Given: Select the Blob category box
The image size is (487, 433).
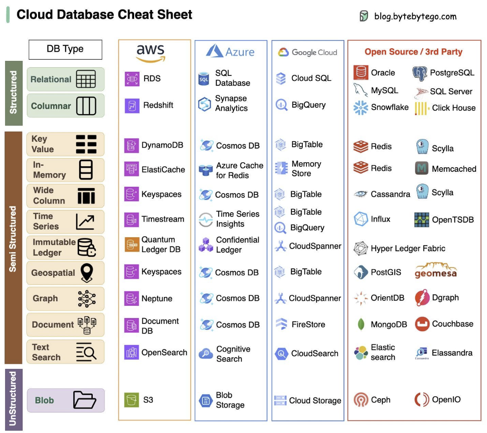Looking at the screenshot, I should point(65,400).
